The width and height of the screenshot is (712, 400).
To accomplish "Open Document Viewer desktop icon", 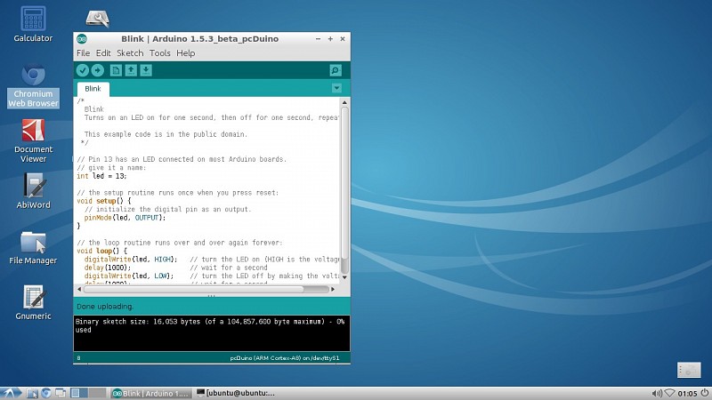I will [x=33, y=140].
